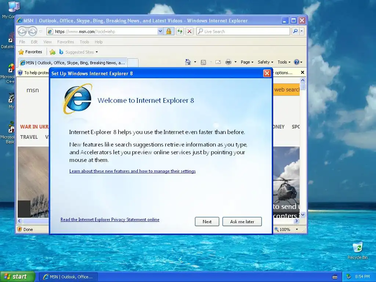Image resolution: width=376 pixels, height=282 pixels.
Task: Open the search provider dropdown arrow
Action: (302, 32)
